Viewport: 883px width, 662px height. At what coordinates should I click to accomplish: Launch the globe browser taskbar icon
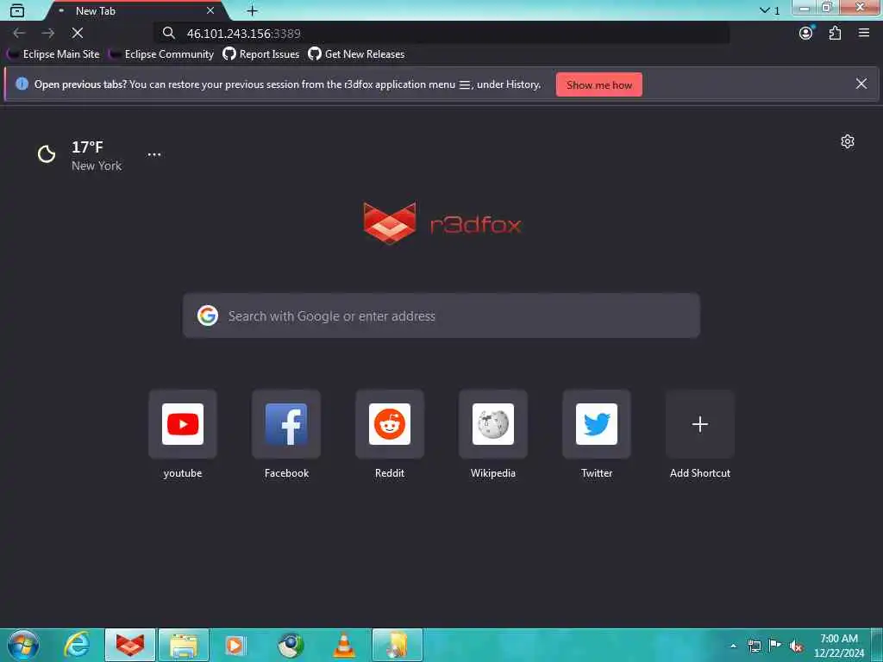point(290,645)
